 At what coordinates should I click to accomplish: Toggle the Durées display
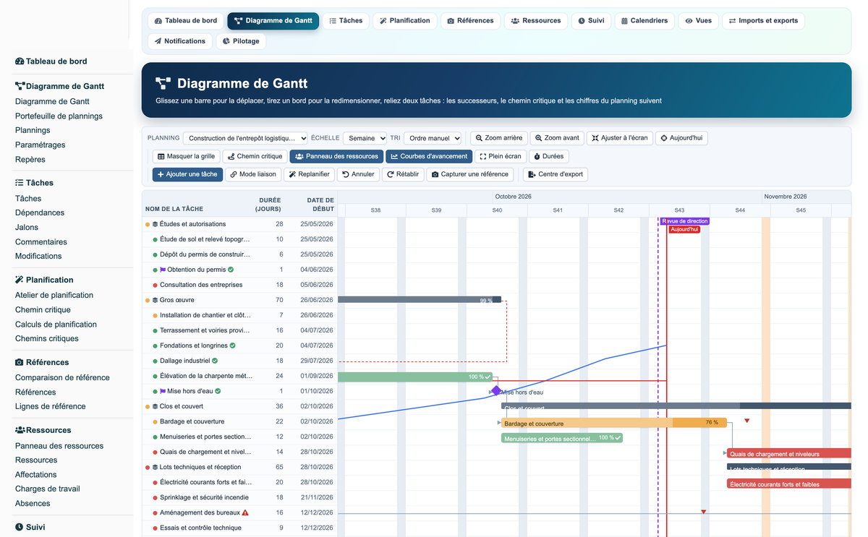point(548,156)
